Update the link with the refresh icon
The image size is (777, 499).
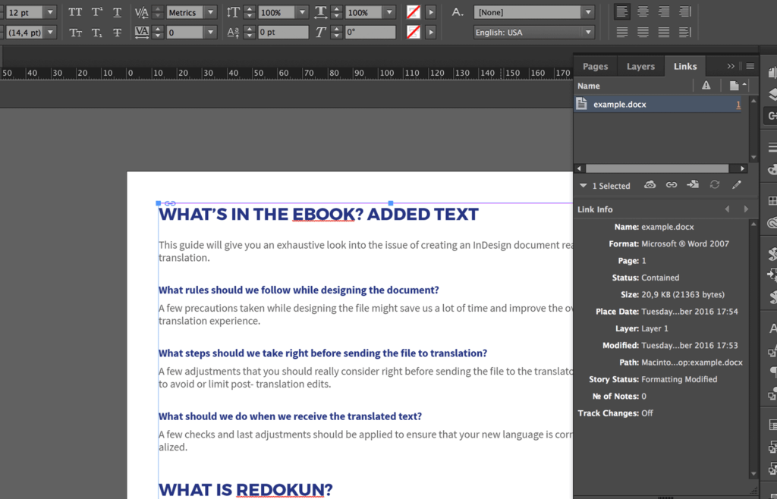[x=715, y=184]
